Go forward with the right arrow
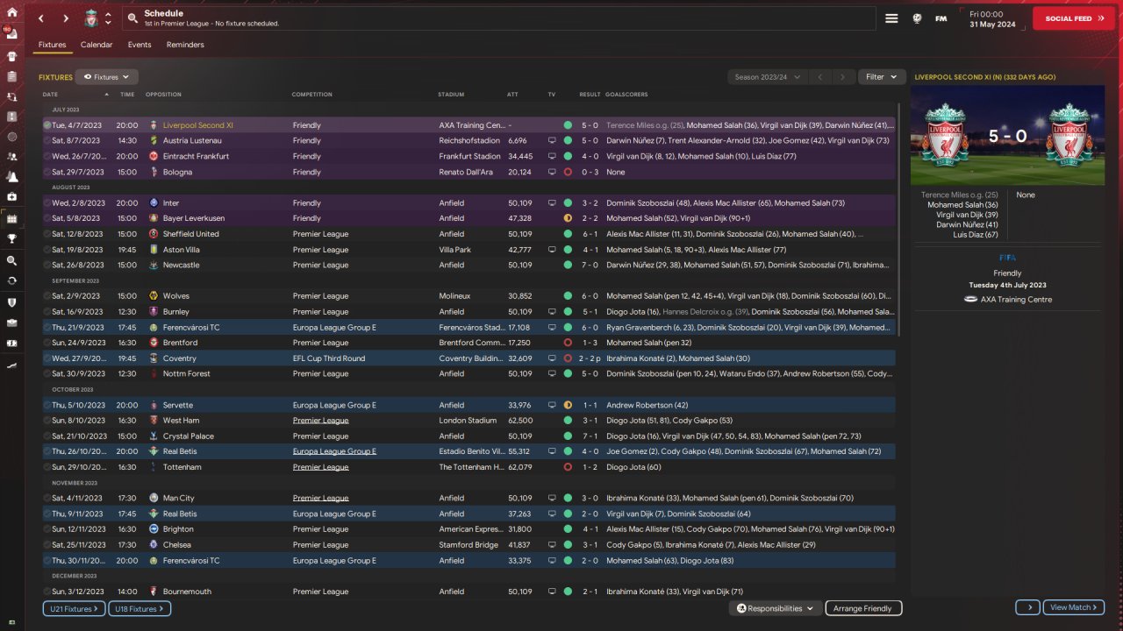The height and width of the screenshot is (631, 1123). [x=66, y=18]
